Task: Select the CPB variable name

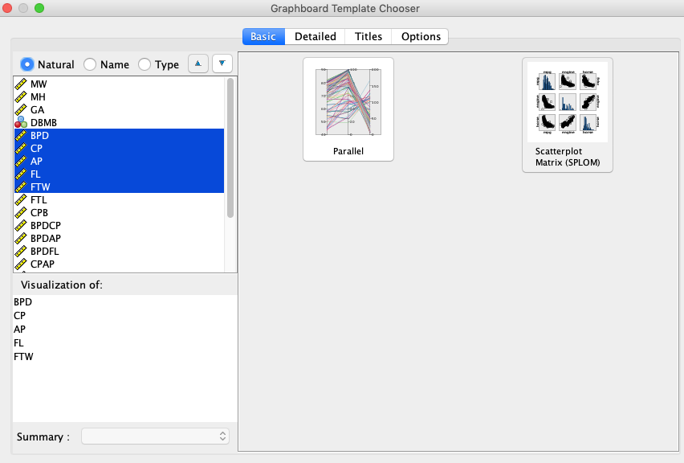Action: coord(39,213)
